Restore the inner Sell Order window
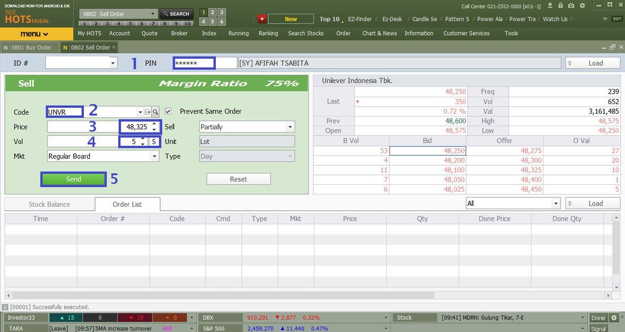Viewport: 625px width, 332px height. (612, 47)
